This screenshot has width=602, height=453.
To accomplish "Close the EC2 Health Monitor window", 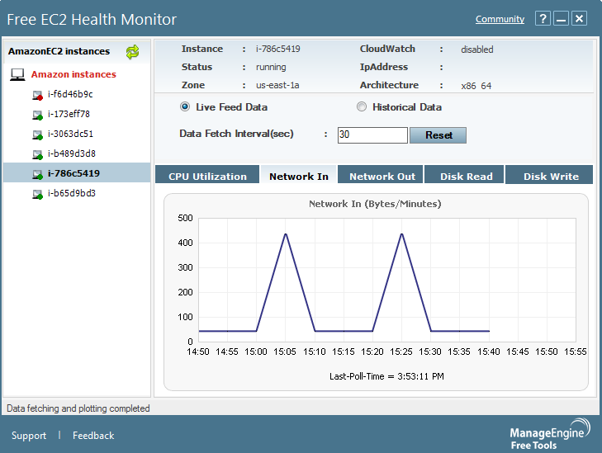I will pyautogui.click(x=580, y=18).
